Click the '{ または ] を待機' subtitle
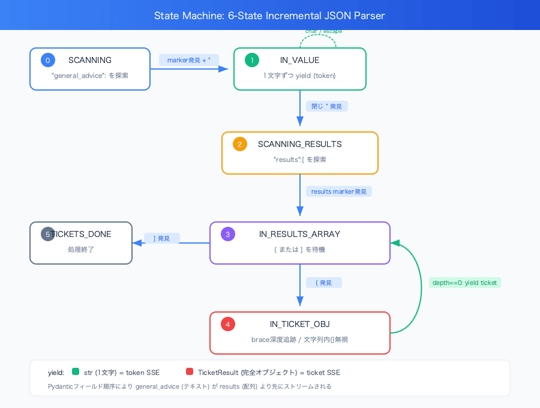 click(x=299, y=249)
